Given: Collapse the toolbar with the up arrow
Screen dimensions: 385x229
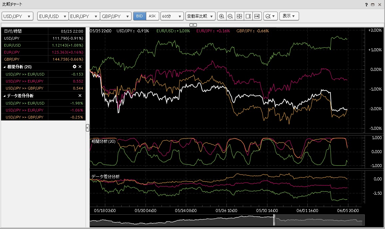Looking at the screenshot, I should 193,25.
